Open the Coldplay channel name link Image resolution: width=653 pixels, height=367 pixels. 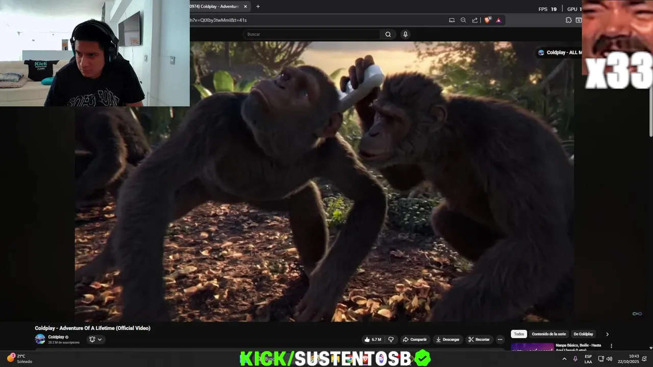pyautogui.click(x=56, y=337)
